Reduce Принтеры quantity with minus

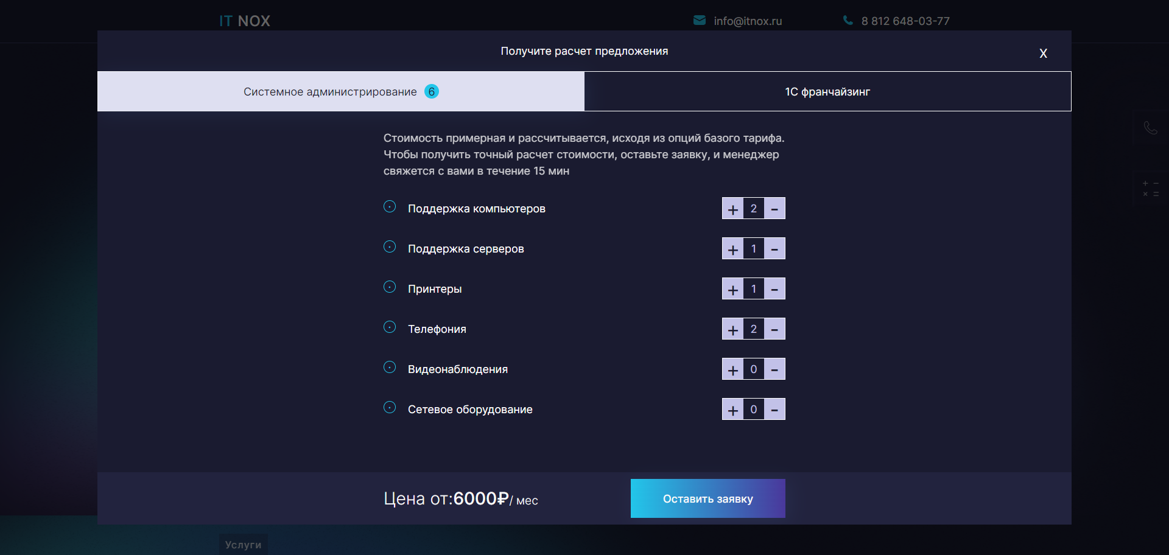(x=774, y=288)
